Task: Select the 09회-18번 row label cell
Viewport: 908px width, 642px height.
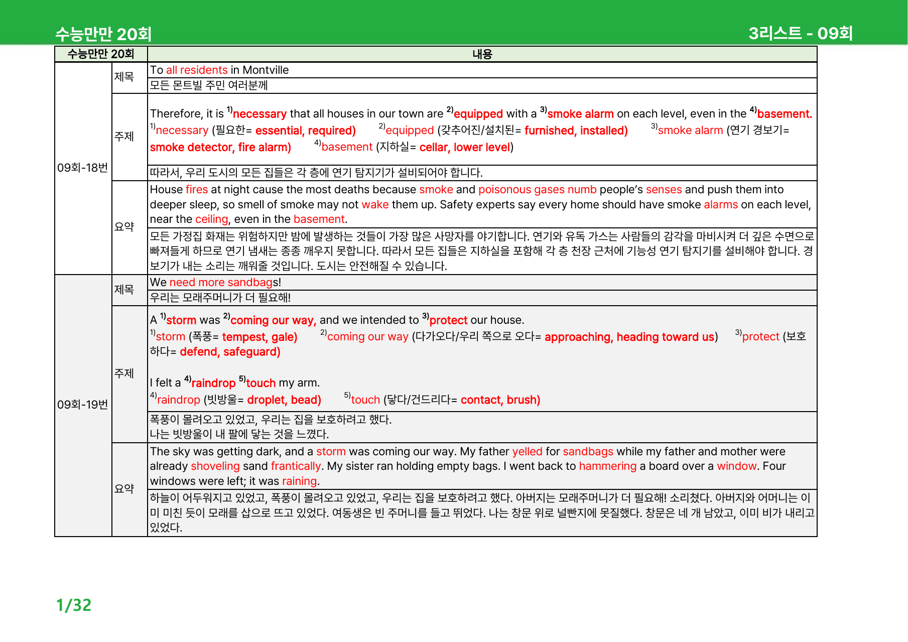Action: coord(83,168)
